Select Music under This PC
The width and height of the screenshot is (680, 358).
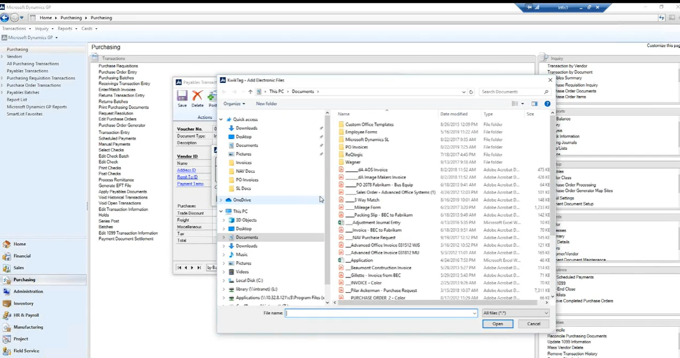coord(241,255)
